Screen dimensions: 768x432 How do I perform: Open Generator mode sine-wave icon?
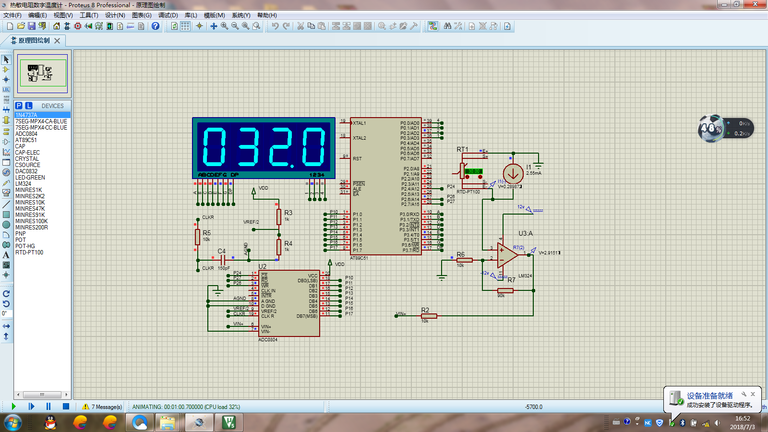6,172
